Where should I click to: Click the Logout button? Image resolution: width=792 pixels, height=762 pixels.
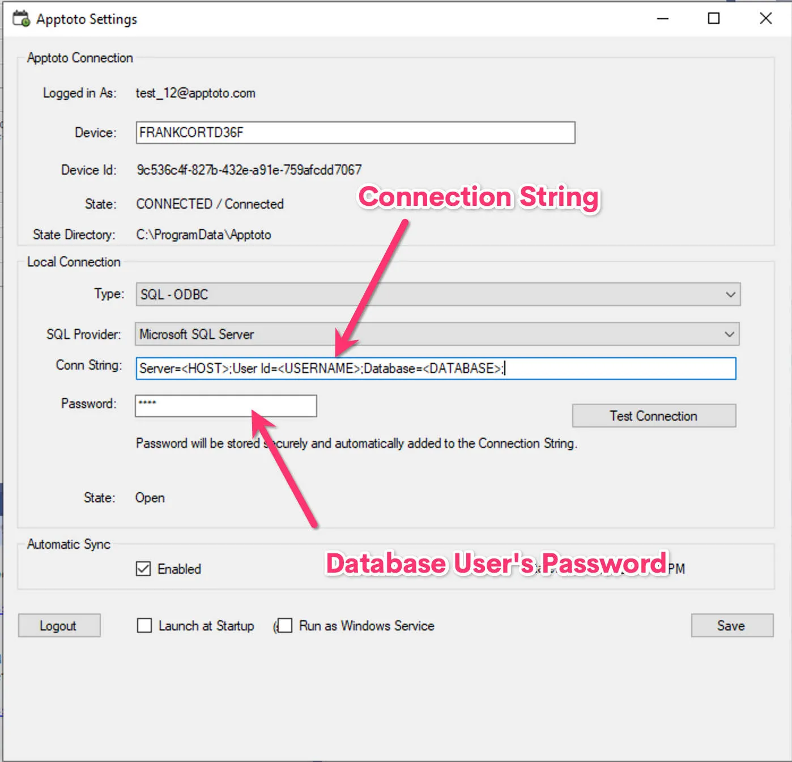(x=59, y=625)
